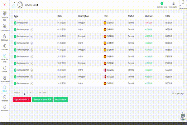This screenshot has height=125, width=187.
Task: Open Versement in the sidebar
Action: click(4, 97)
